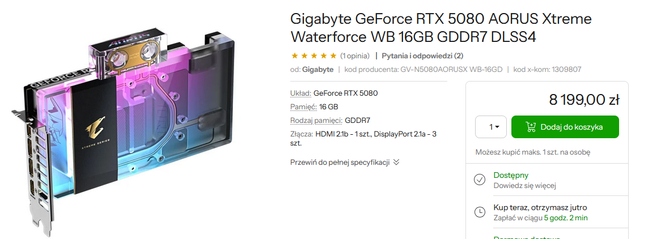Follow the Gigabyte manufacturer link
648x239 pixels.
(317, 69)
